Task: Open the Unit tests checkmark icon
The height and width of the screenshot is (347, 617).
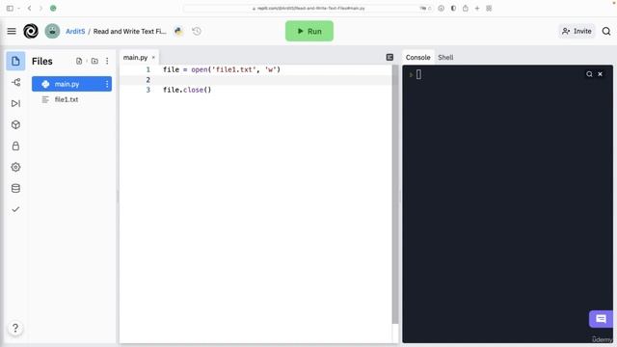Action: point(15,209)
